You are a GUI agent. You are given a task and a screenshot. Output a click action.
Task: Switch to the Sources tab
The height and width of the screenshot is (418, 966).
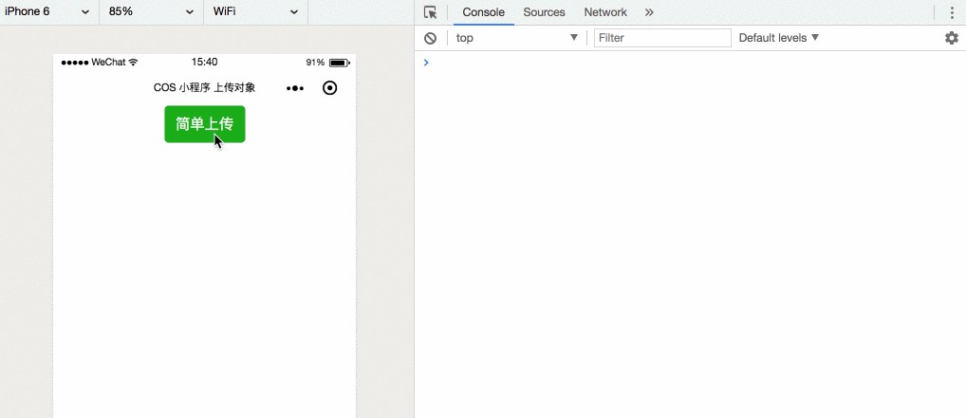(x=544, y=12)
